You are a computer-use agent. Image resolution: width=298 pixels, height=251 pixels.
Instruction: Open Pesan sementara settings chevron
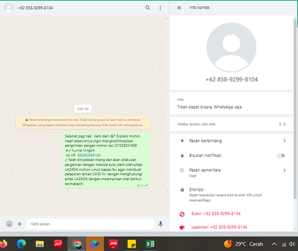(284, 171)
